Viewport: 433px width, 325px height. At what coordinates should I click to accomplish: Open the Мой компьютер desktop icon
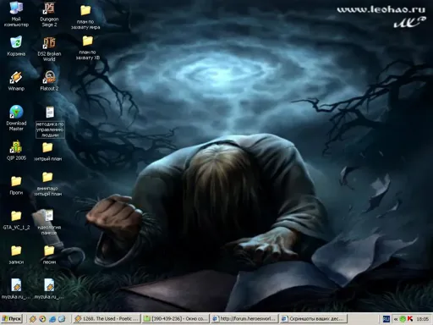16,14
